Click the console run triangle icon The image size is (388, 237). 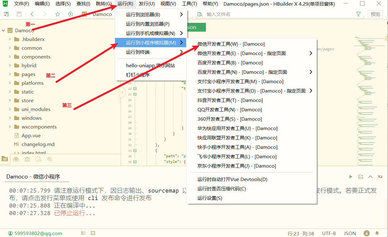[x=351, y=177]
